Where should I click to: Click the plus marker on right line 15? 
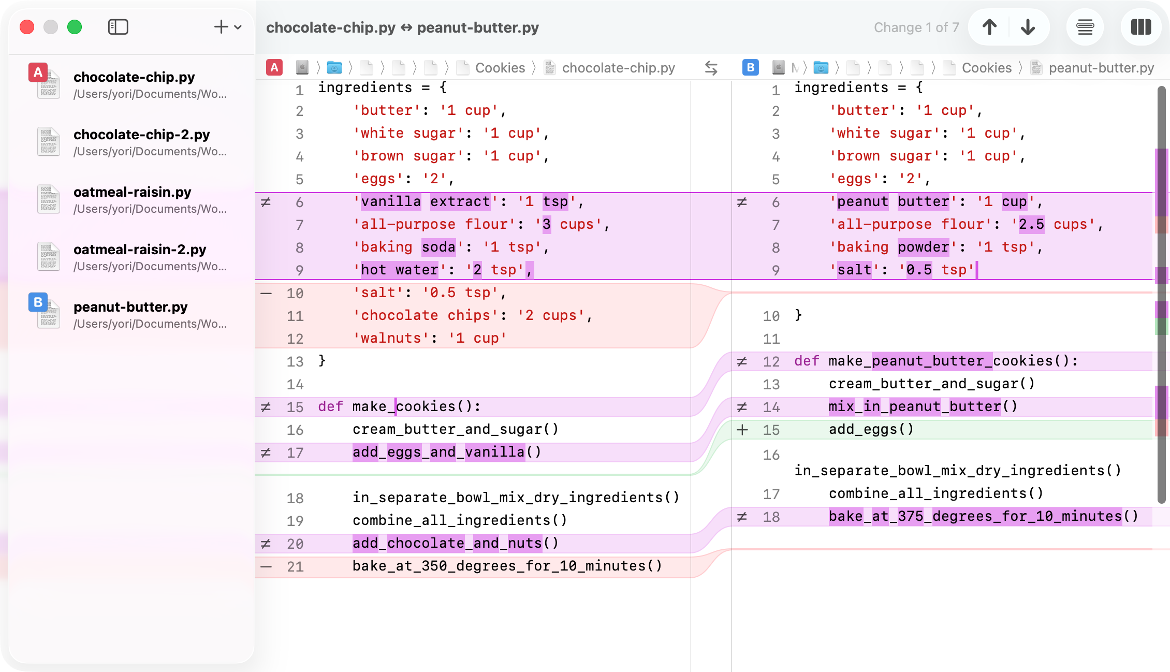[x=742, y=430]
